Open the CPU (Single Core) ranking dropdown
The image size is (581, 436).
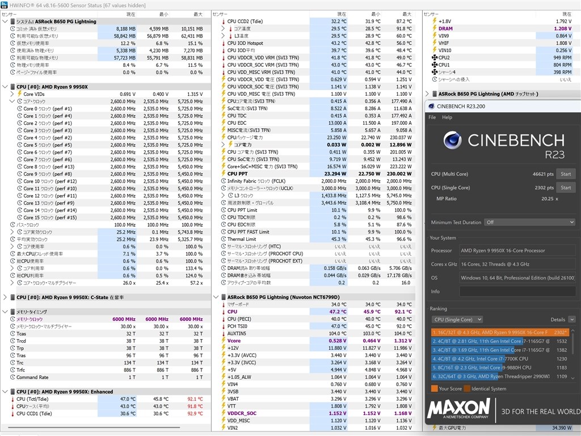pos(457,319)
